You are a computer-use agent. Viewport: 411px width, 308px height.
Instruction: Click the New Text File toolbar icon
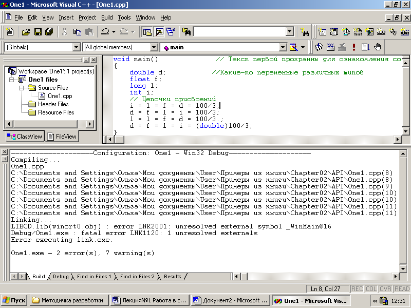[10, 32]
